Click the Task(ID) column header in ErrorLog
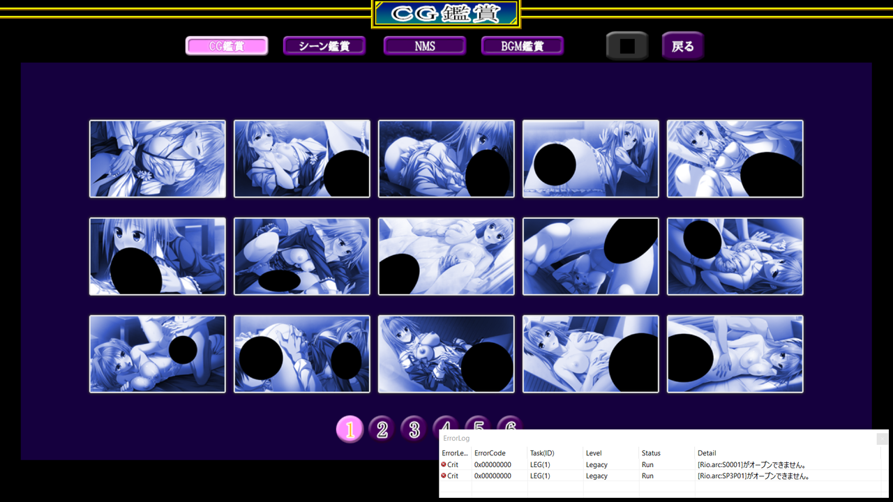Screen dimensions: 893x502 click(x=555, y=453)
